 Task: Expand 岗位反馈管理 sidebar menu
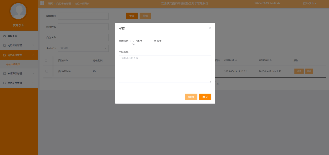click(x=19, y=83)
